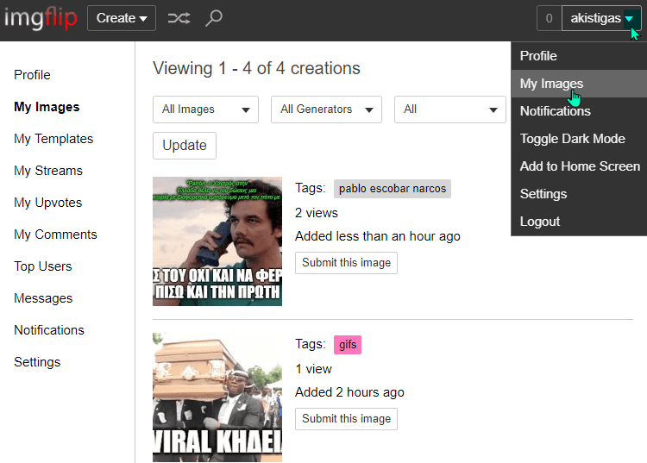Click Logout in the dropdown menu
647x463 pixels.
click(579, 222)
